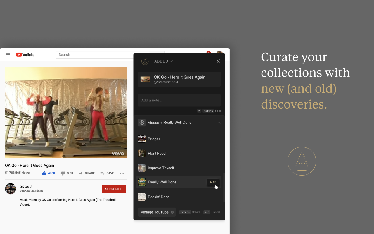Click the 'Curate your collections' headline
Screen dimensions: 374x234
click(x=305, y=80)
